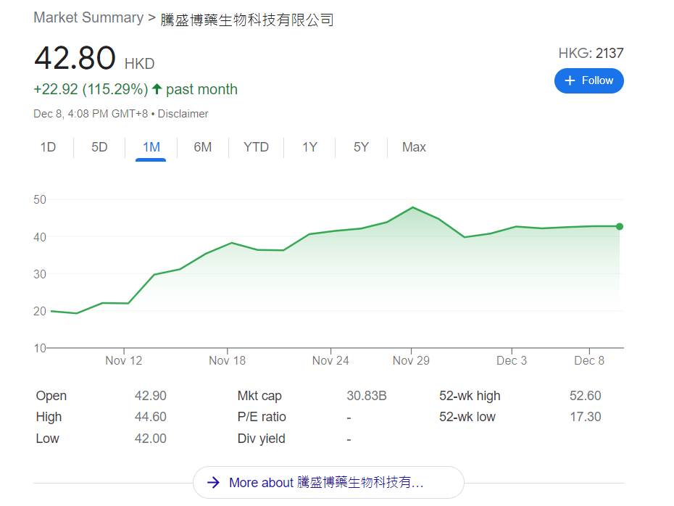Open the 6M range tab
Image resolution: width=674 pixels, height=506 pixels.
(202, 147)
